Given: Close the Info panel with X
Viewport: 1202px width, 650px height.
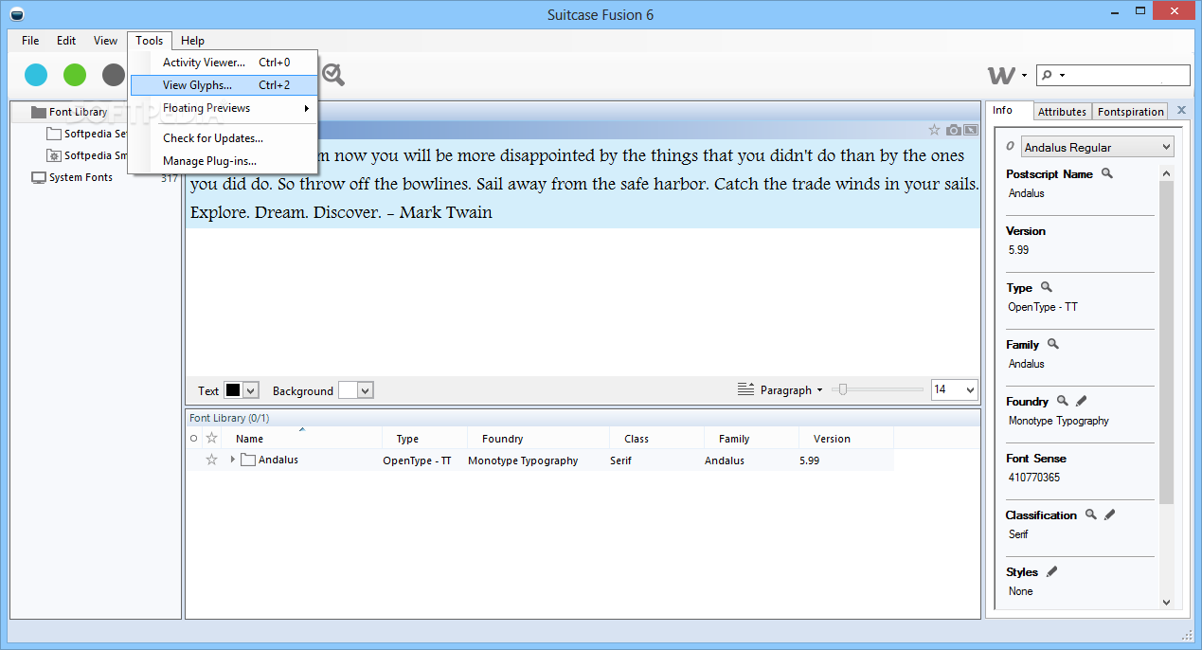Looking at the screenshot, I should 1181,111.
